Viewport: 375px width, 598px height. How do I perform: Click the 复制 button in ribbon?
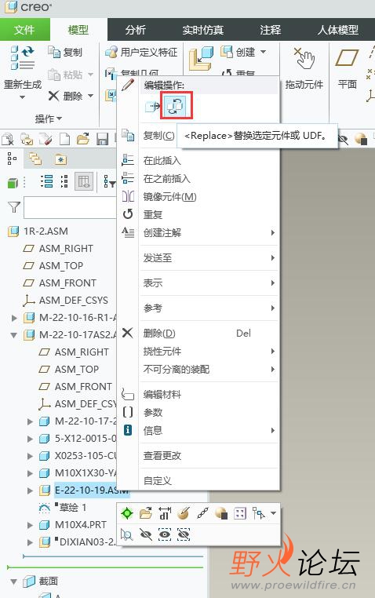coord(65,53)
